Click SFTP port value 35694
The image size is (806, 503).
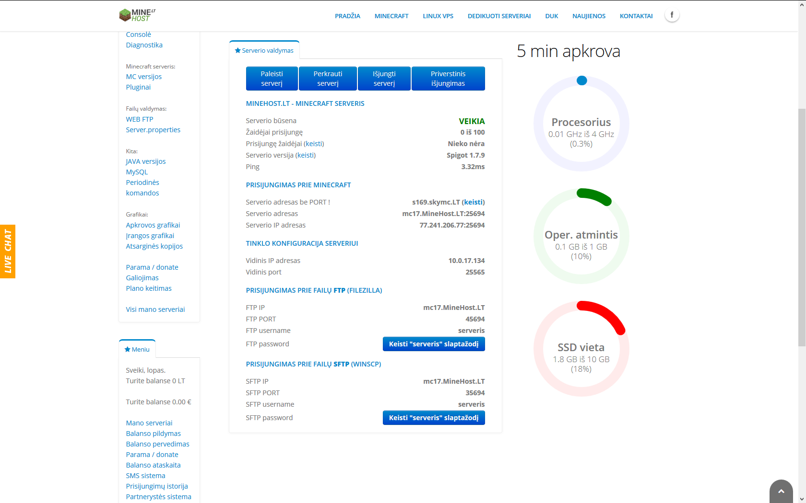tap(475, 393)
